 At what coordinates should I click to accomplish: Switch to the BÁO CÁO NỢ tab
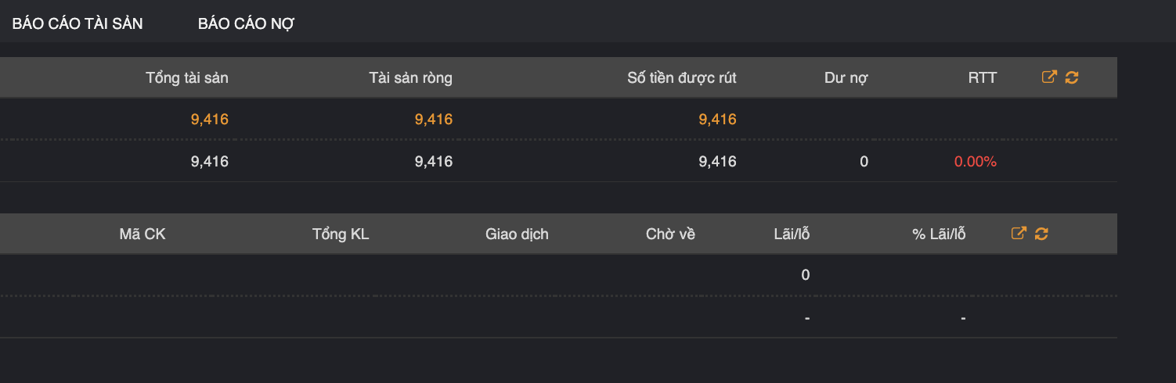246,23
